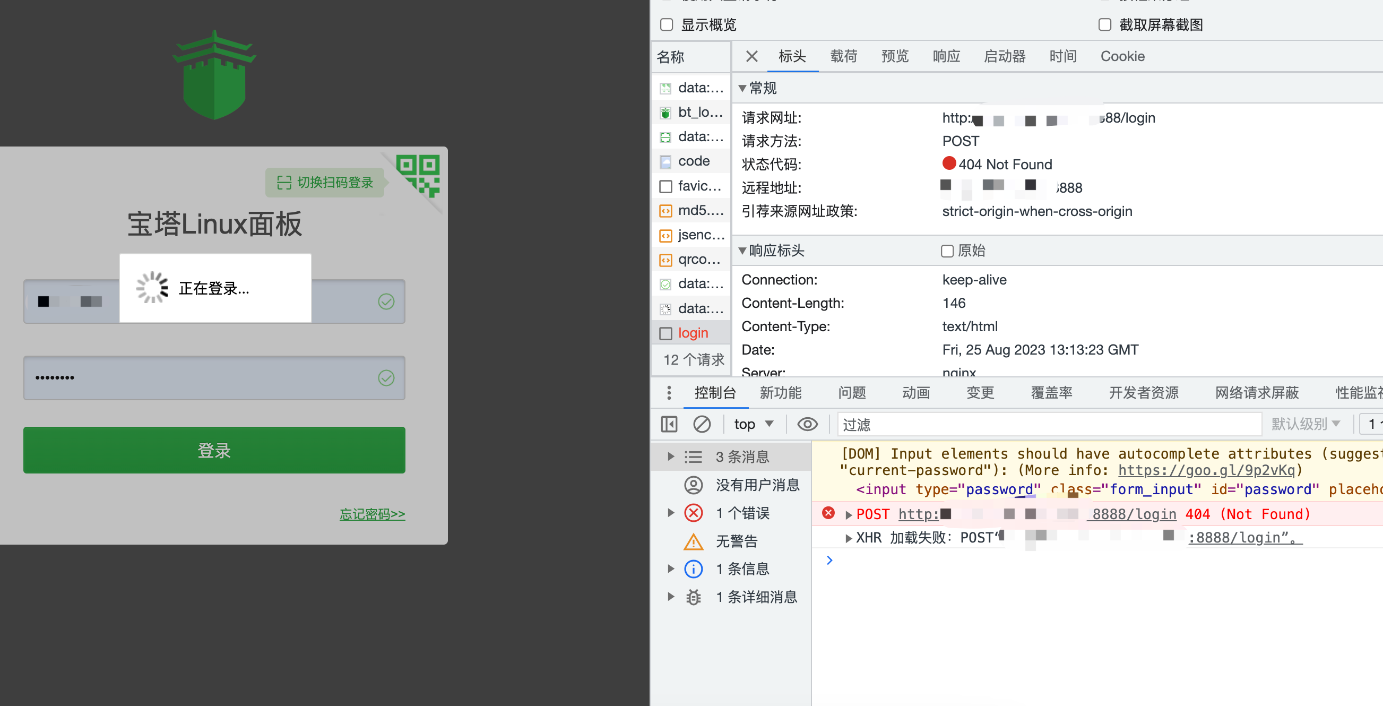
Task: Clear the console with the ban icon
Action: [702, 424]
